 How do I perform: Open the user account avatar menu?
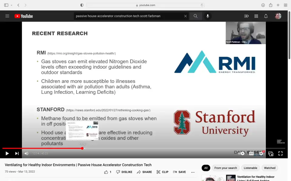coord(278,16)
